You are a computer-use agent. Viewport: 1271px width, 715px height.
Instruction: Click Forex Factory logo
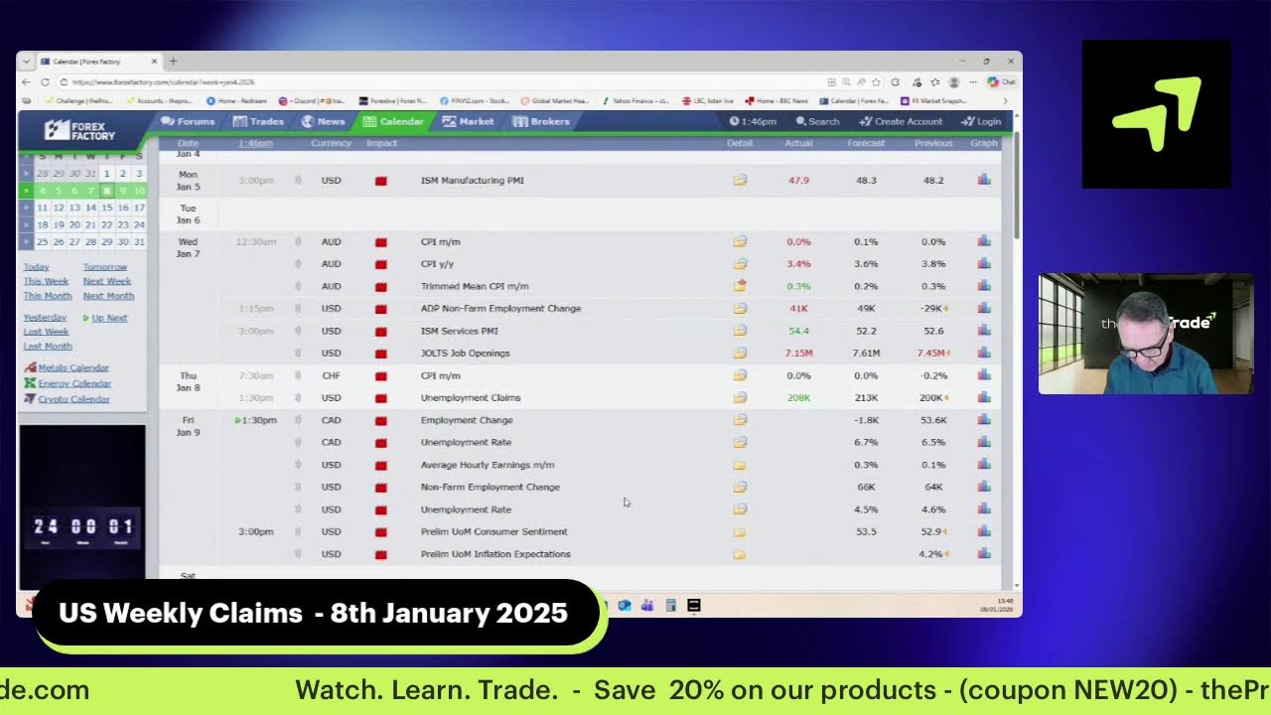tap(81, 130)
